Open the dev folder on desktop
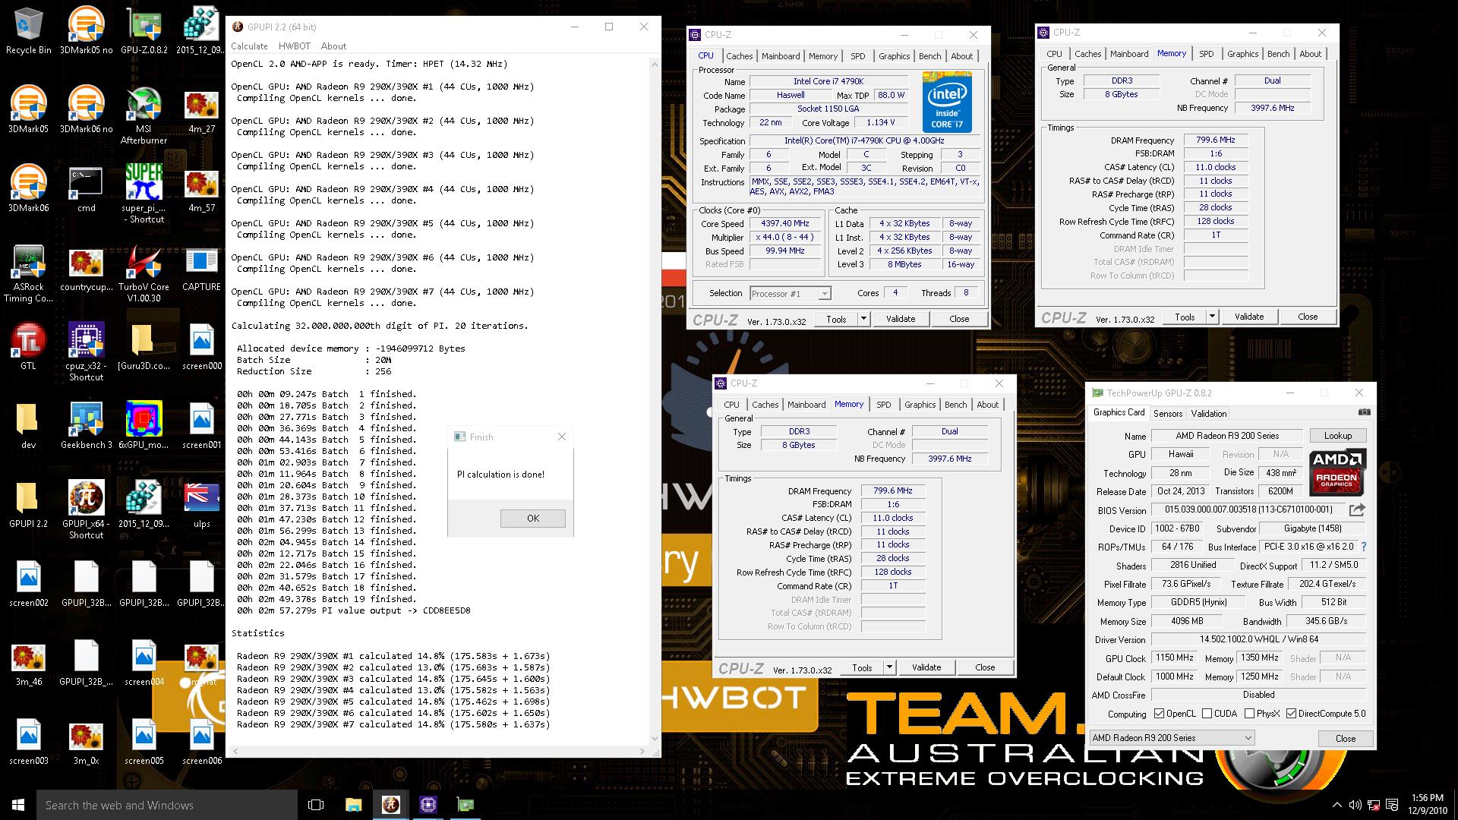1458x820 pixels. tap(28, 427)
